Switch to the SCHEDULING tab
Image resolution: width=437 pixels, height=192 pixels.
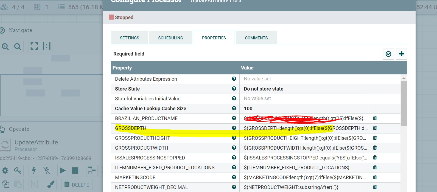tap(170, 37)
